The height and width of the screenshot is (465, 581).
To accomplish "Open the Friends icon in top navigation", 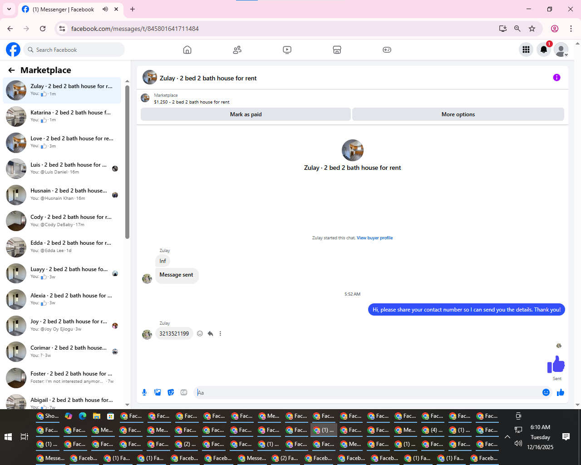I will point(237,50).
